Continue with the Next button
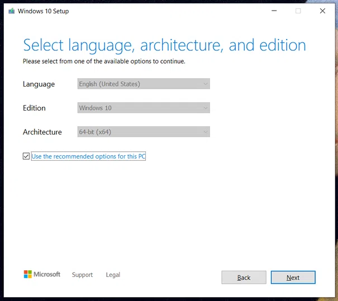Screen dimensions: 338x301 pos(293,278)
